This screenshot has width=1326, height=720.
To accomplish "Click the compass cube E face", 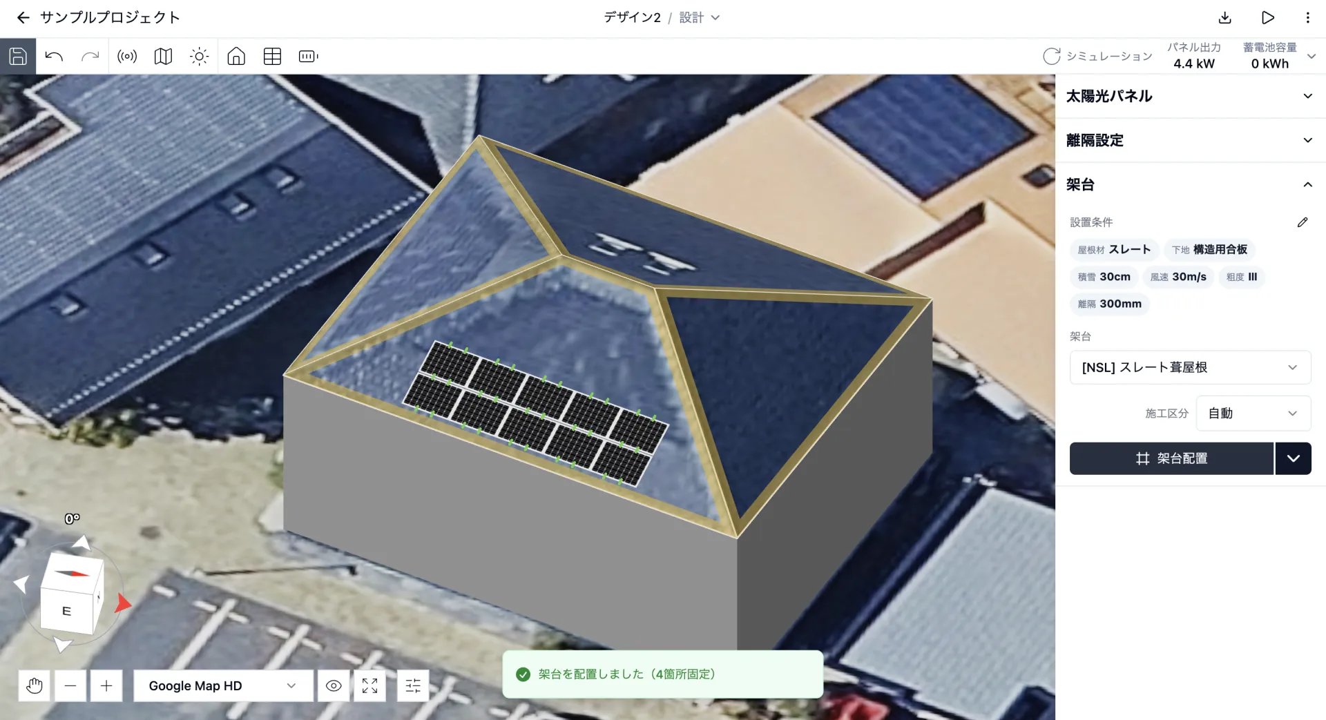I will [66, 611].
